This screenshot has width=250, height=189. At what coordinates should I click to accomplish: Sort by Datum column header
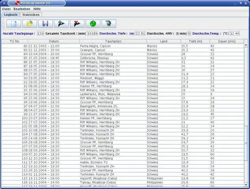coord(54,41)
